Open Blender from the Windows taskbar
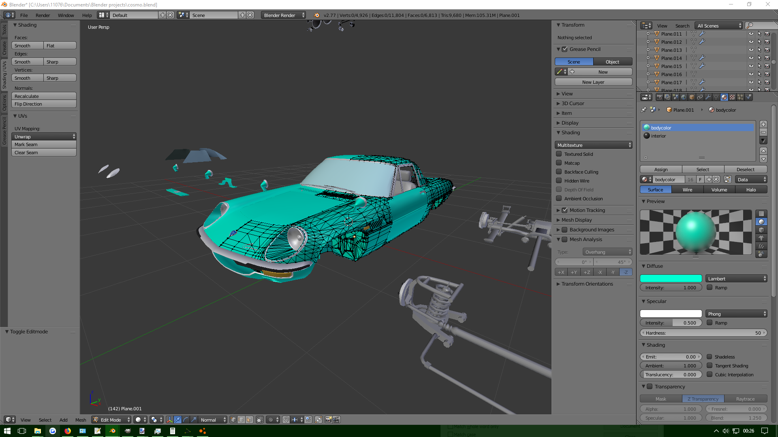 coord(113,431)
